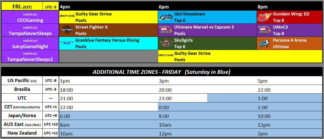Click the Skullgirls game logo

pos(166,43)
